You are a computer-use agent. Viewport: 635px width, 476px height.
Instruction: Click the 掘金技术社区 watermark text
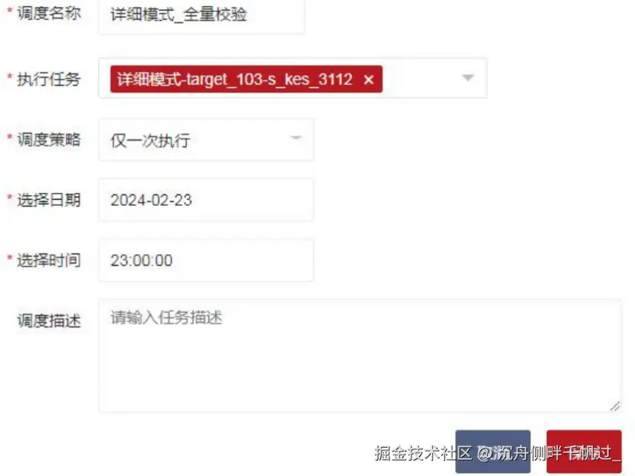click(423, 453)
